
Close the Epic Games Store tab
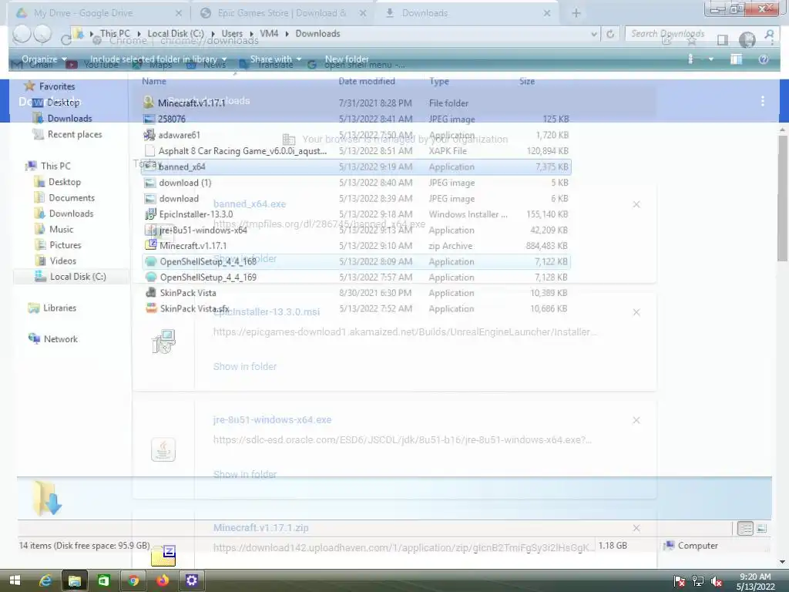click(x=363, y=13)
